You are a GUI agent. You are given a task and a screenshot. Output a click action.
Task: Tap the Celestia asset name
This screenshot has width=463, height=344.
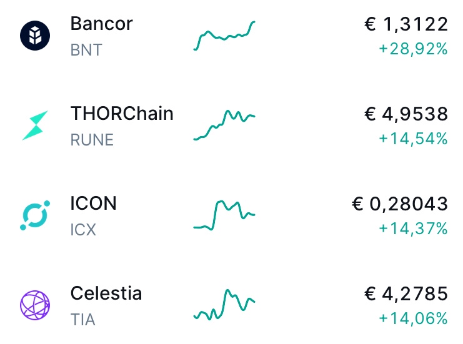click(x=106, y=293)
